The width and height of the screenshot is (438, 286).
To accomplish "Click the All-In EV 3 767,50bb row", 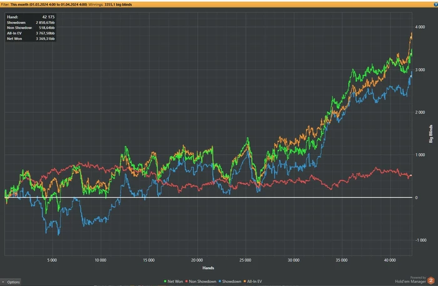I will [x=31, y=33].
